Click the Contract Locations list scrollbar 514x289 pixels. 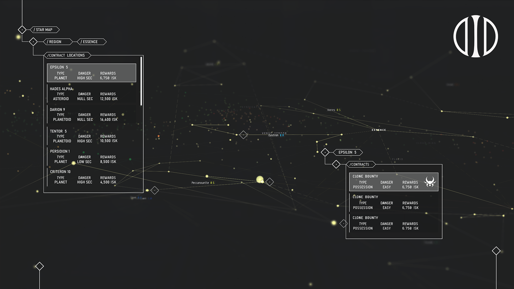141,81
